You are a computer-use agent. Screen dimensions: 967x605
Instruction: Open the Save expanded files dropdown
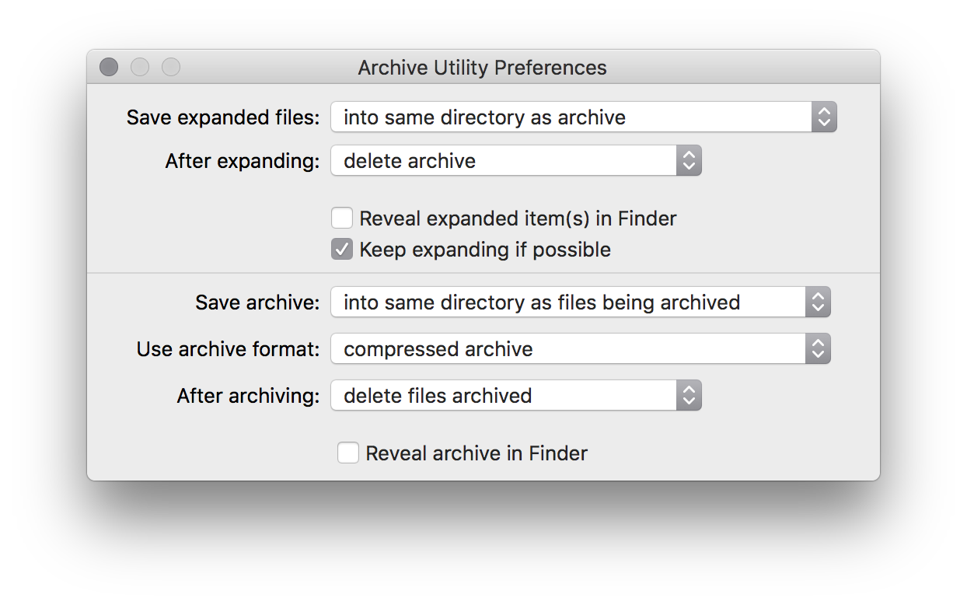[x=583, y=117]
